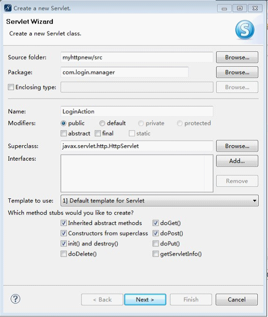268x317 pixels.
Task: Enable the abstract modifier checkbox
Action: (64, 134)
